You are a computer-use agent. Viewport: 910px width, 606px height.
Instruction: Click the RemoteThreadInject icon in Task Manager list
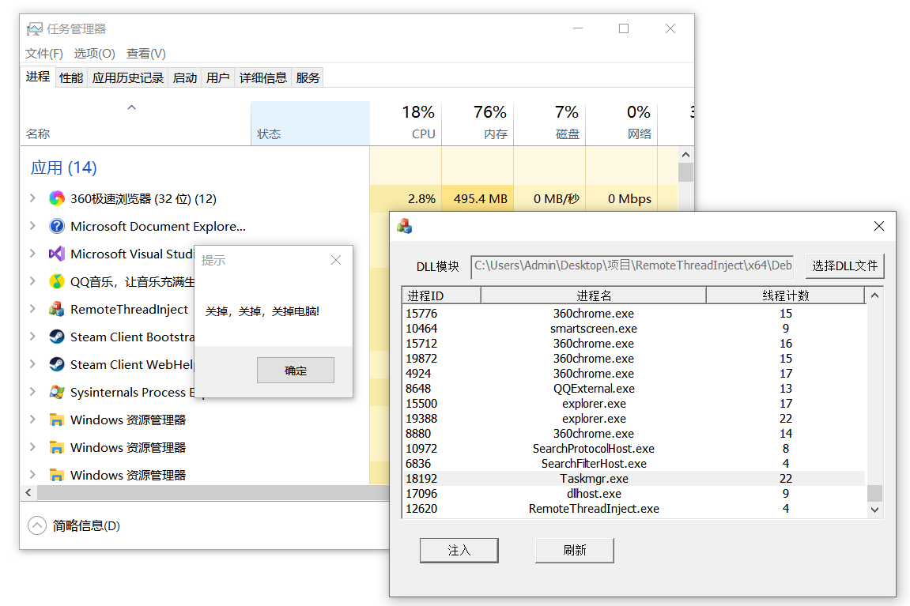57,309
